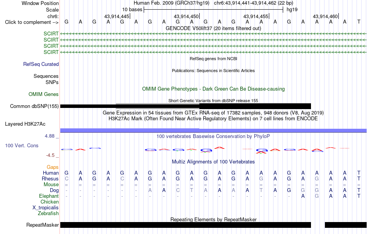This screenshot has height=234, width=367.
Task: Click the SNPs subtrack label
Action: [x=52, y=82]
